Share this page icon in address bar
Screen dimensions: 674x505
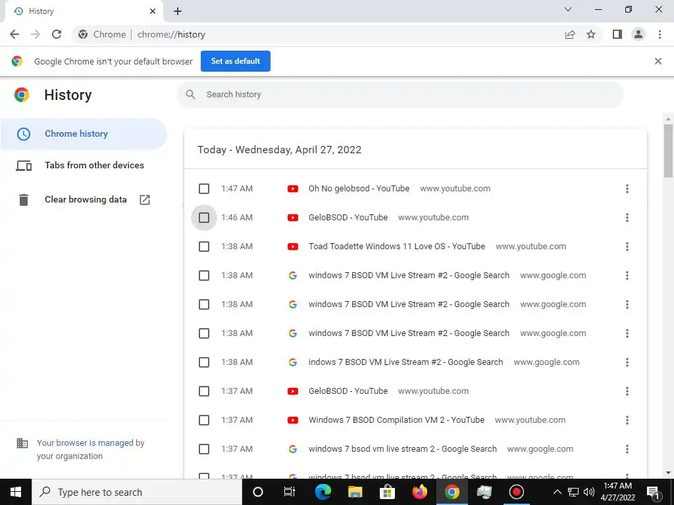point(570,34)
